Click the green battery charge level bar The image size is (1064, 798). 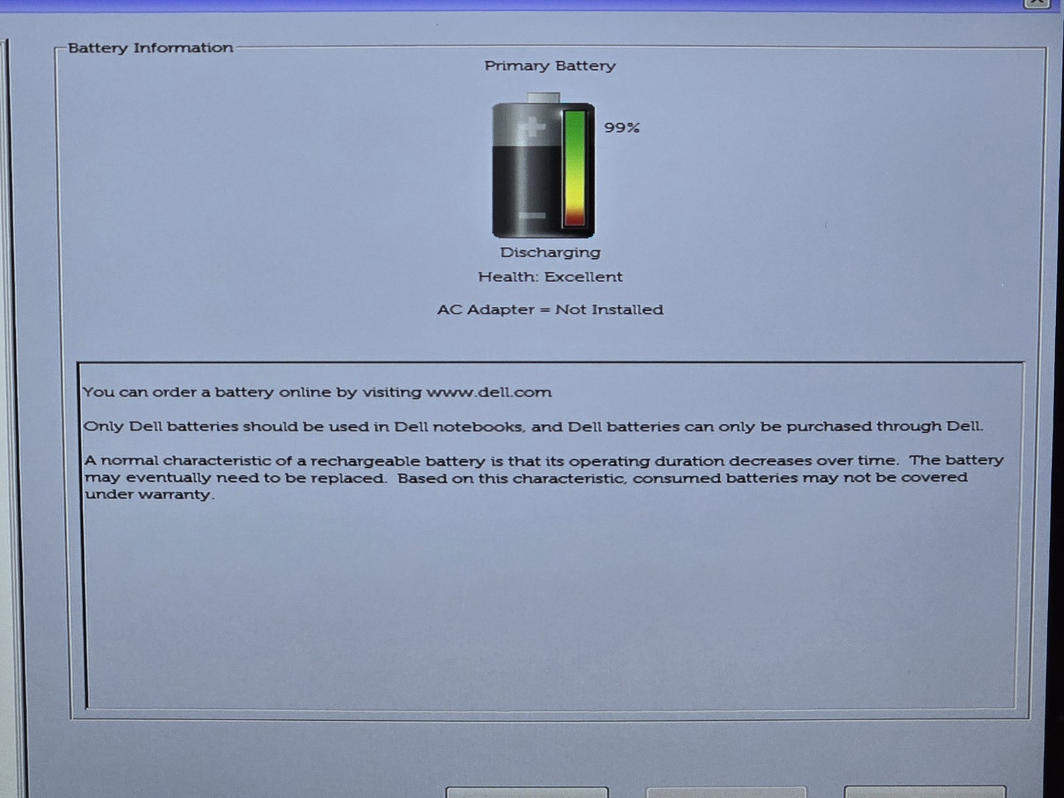pyautogui.click(x=575, y=169)
